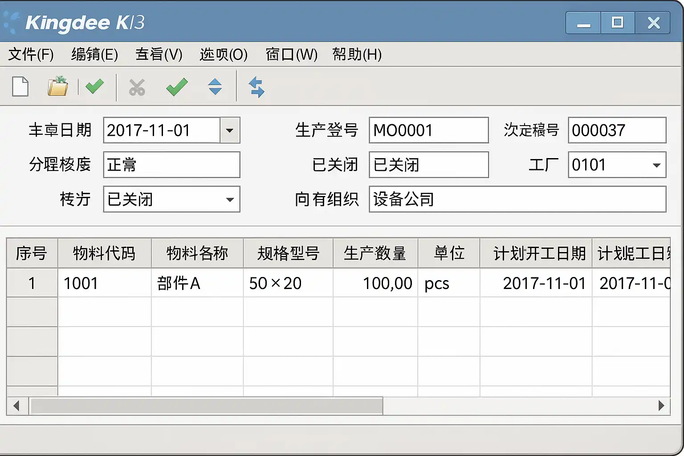
Task: Open the 已关闭 combo box dropdown arrow
Action: tap(230, 199)
